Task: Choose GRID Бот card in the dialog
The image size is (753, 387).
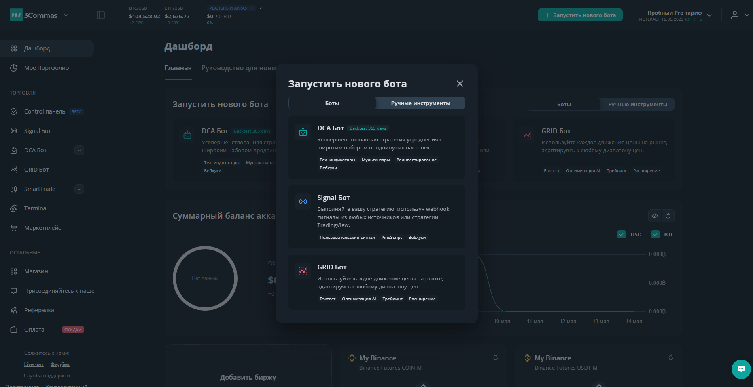Action: pos(377,282)
